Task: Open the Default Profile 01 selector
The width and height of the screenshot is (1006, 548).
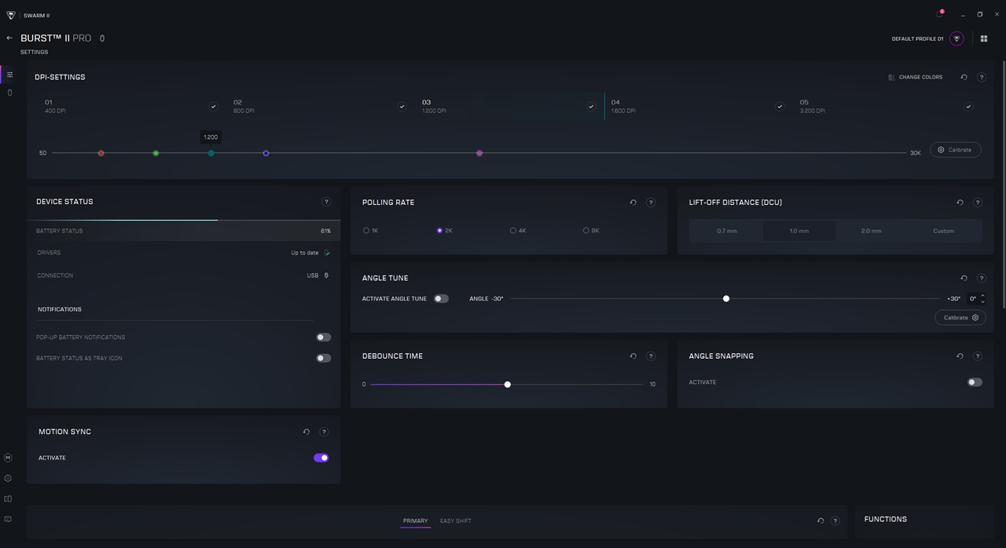Action: tap(956, 38)
